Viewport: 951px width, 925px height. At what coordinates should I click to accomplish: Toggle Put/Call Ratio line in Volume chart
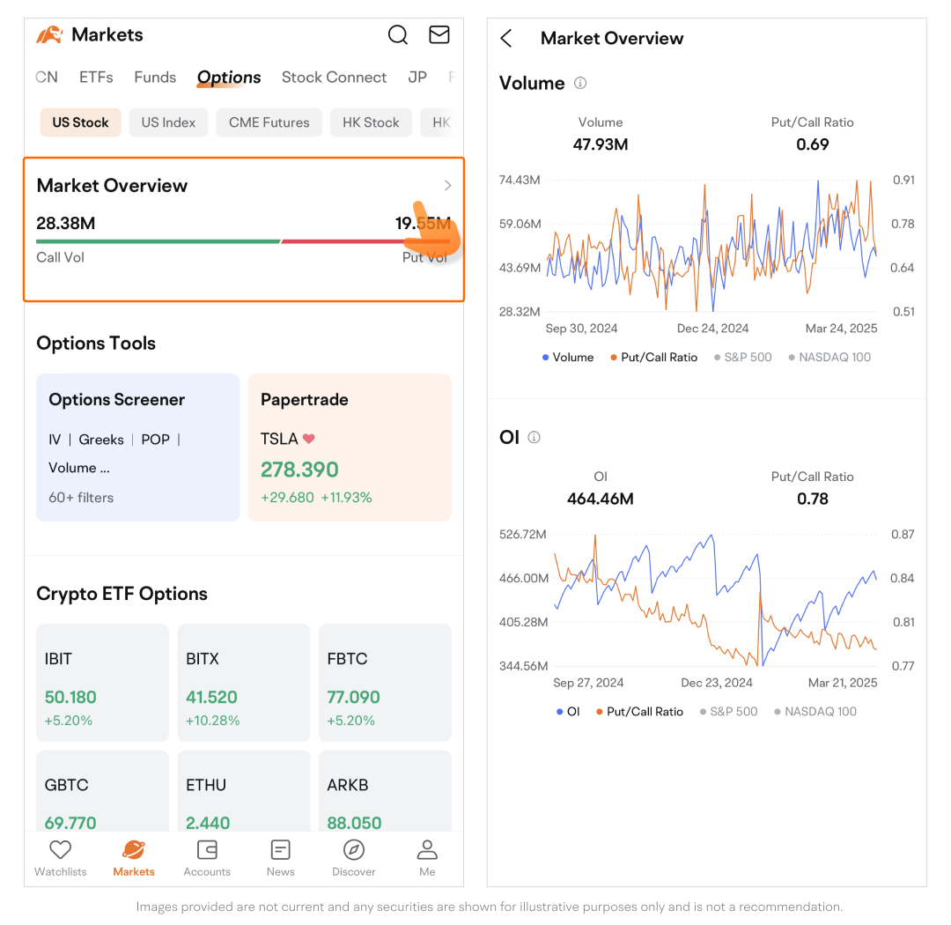[x=653, y=358]
